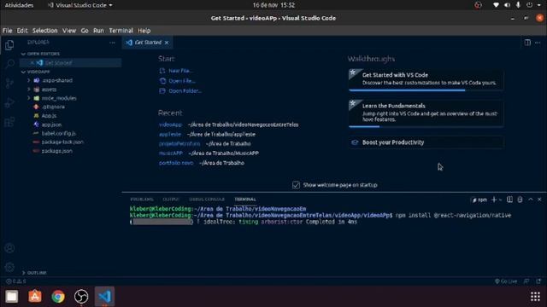Open App.js in the explorer

(49, 116)
